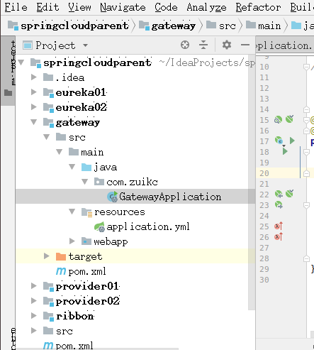Click the application.yml Spring config icon
Image resolution: width=314 pixels, height=350 pixels.
99,226
